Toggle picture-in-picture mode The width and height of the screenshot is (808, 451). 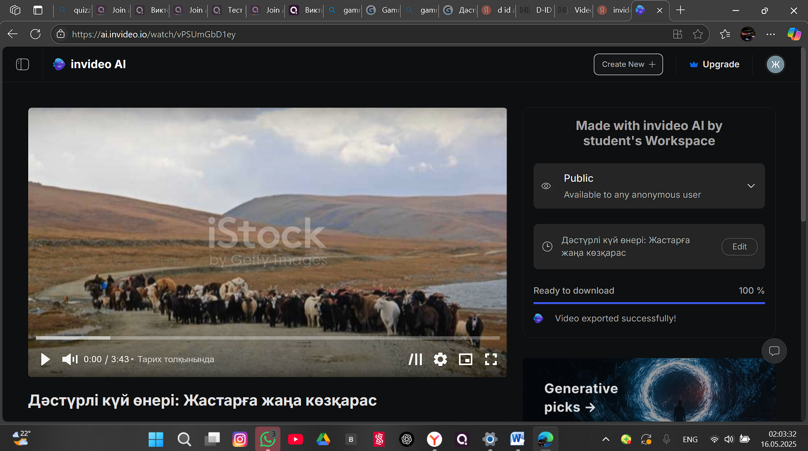click(466, 359)
